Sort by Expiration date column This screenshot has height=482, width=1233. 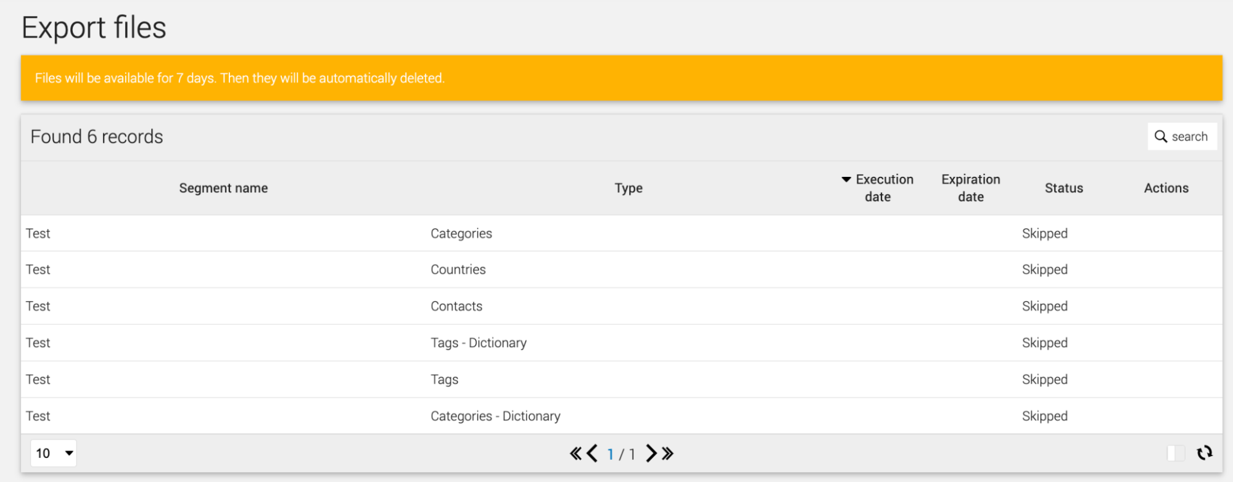pyautogui.click(x=971, y=188)
